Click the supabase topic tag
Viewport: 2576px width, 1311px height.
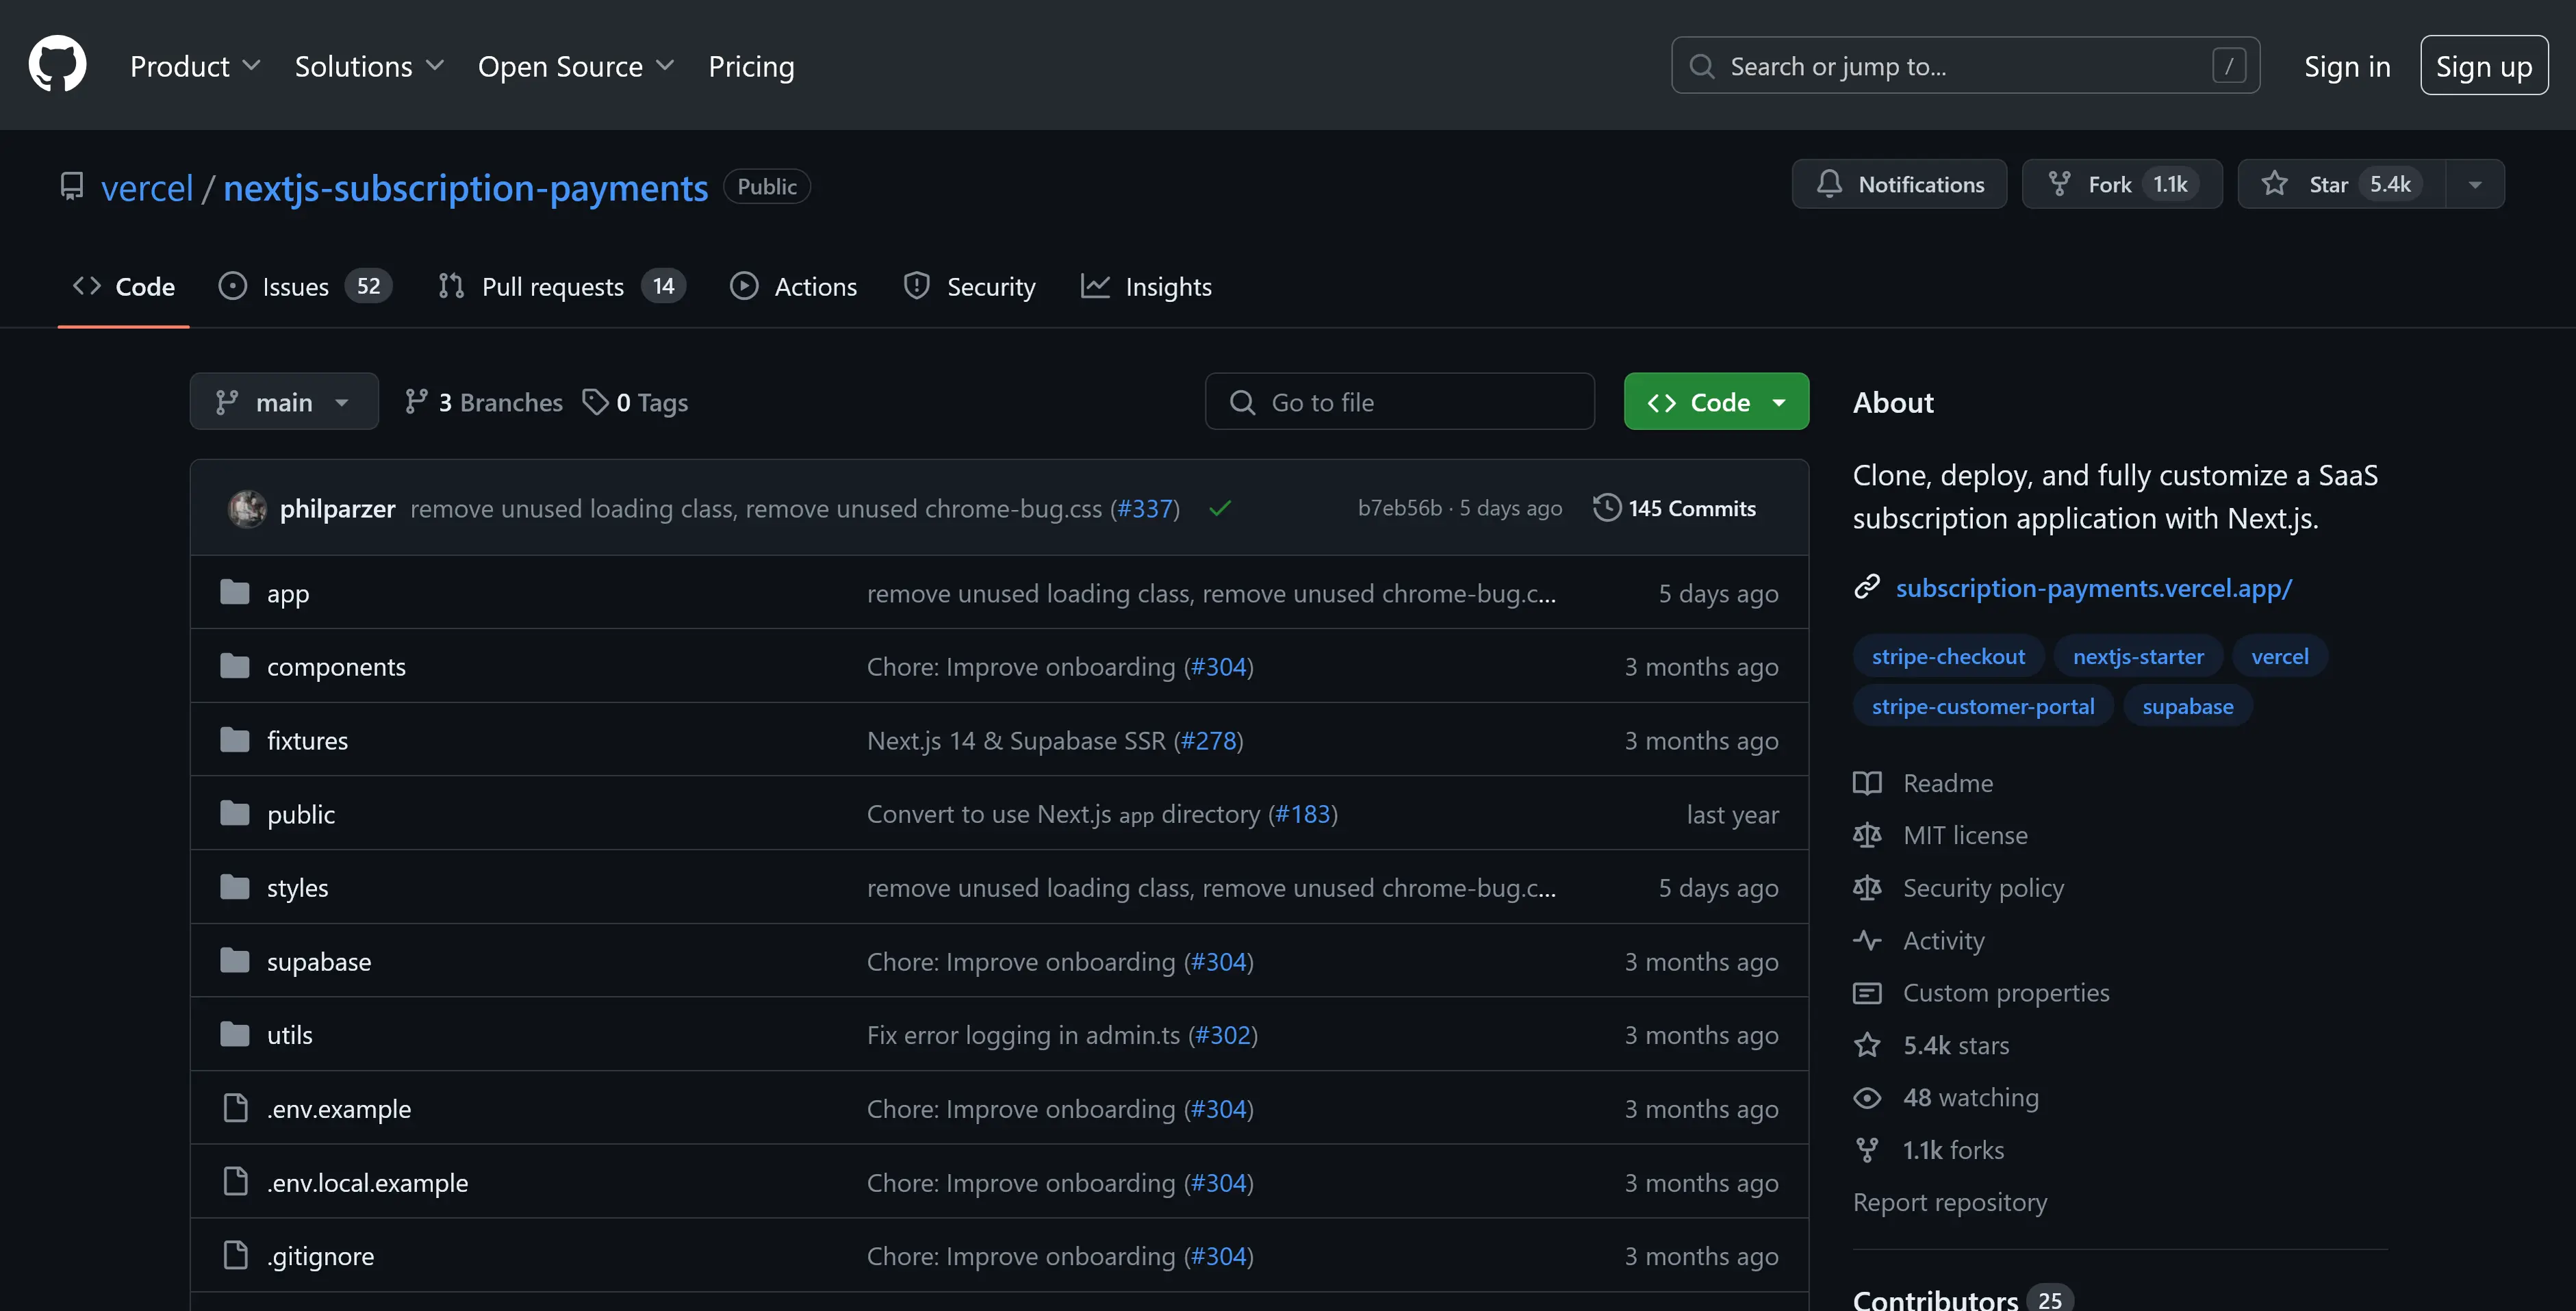click(x=2187, y=706)
